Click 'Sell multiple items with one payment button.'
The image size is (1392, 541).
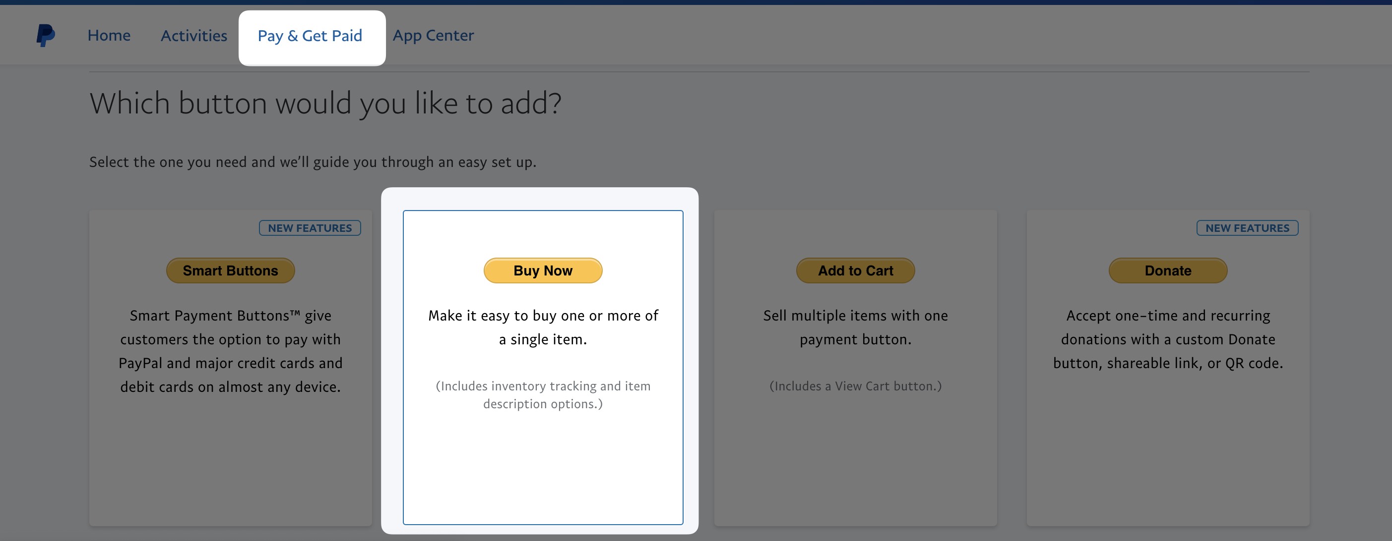tap(855, 327)
